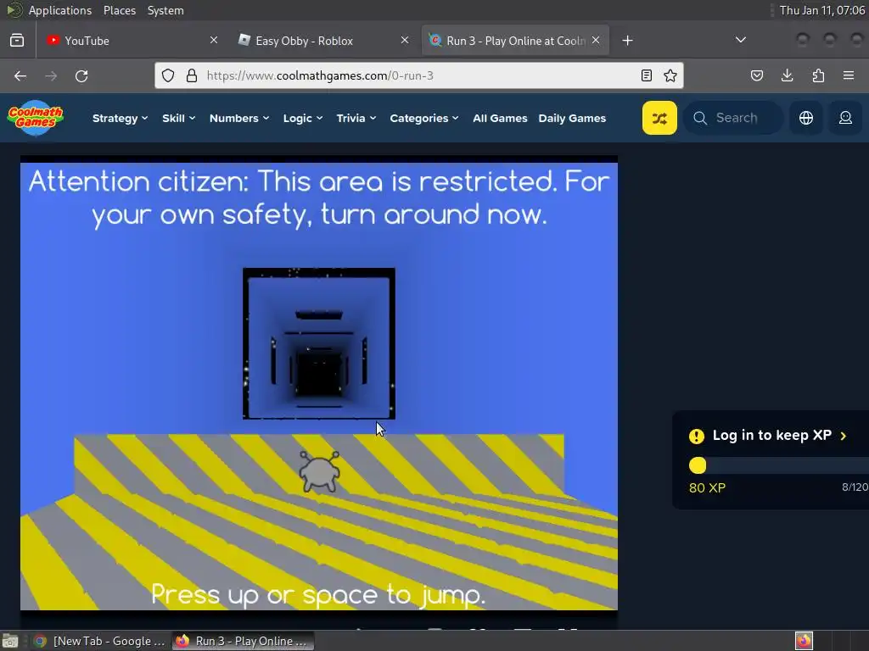
Task: Toggle reader view in address bar
Action: click(x=646, y=75)
